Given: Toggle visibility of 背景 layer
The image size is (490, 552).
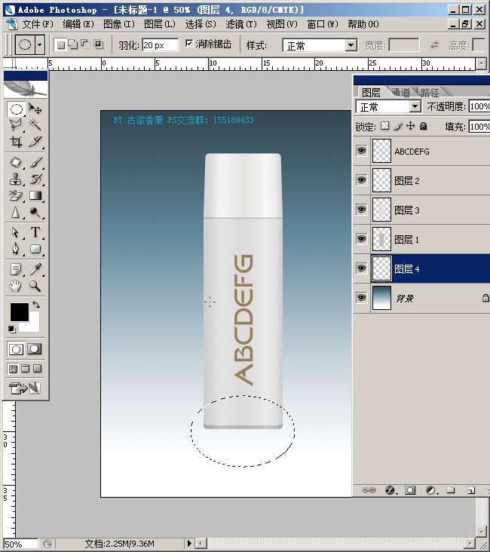Looking at the screenshot, I should pyautogui.click(x=361, y=299).
